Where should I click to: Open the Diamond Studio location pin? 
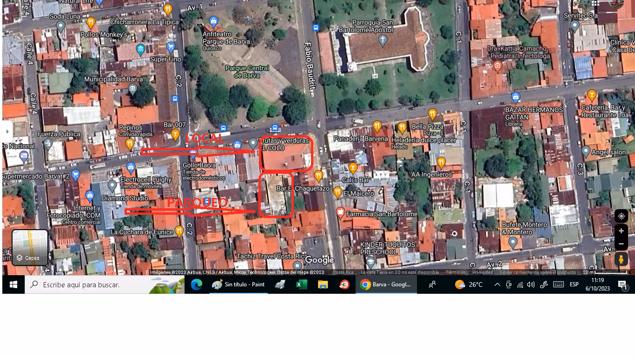point(112,186)
